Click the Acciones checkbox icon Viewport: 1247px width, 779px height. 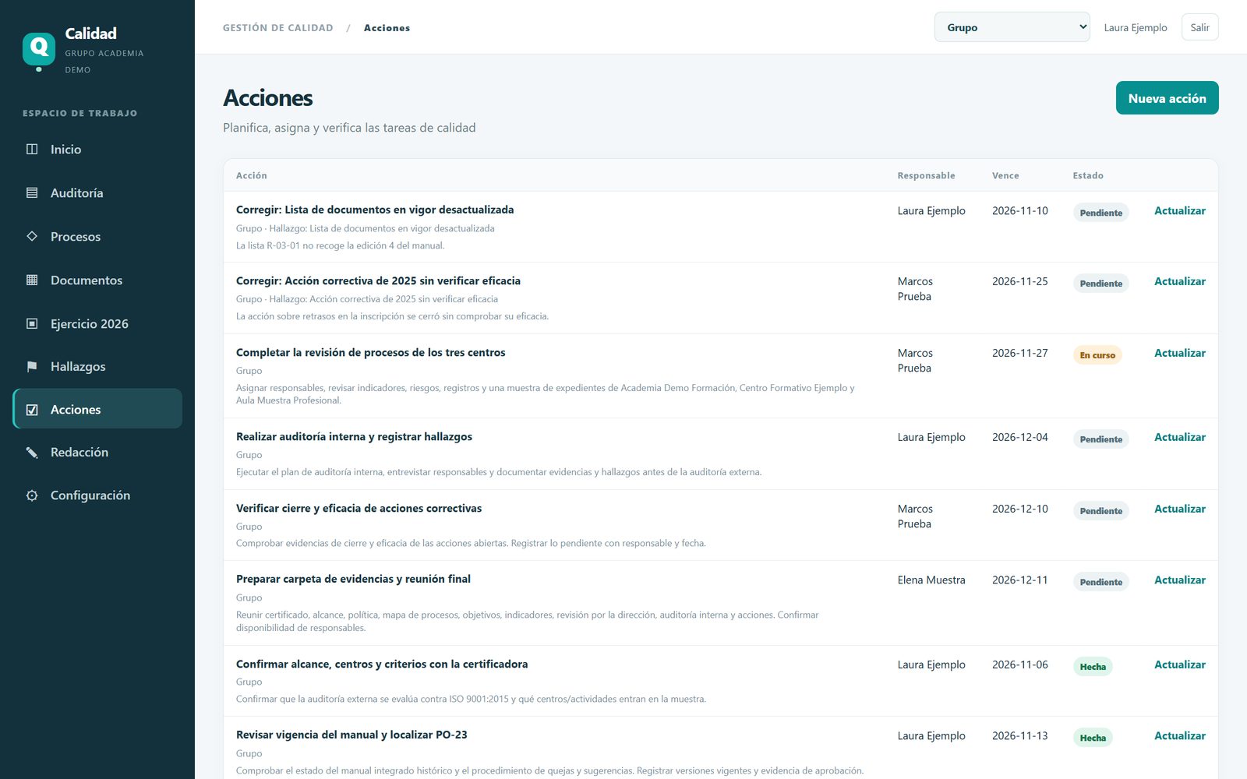pyautogui.click(x=32, y=409)
